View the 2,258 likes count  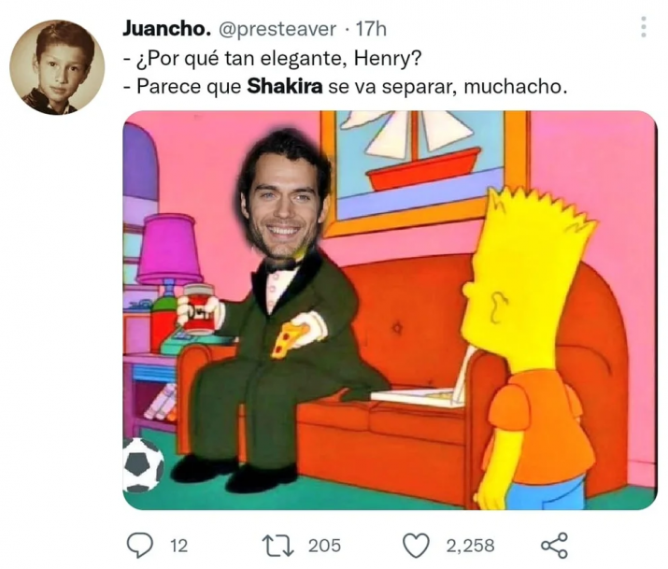470,546
